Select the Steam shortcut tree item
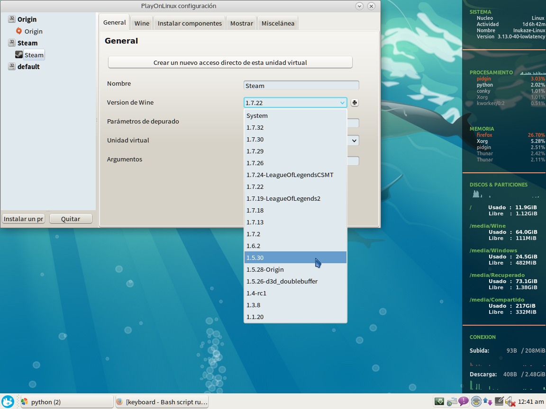This screenshot has width=546, height=409. [x=34, y=55]
